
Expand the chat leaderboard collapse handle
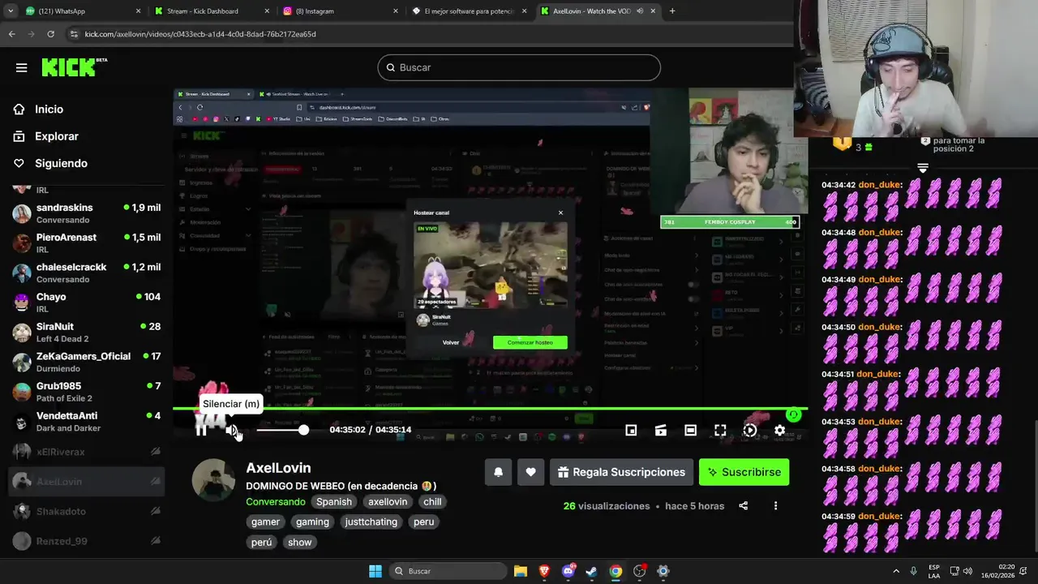(x=922, y=168)
